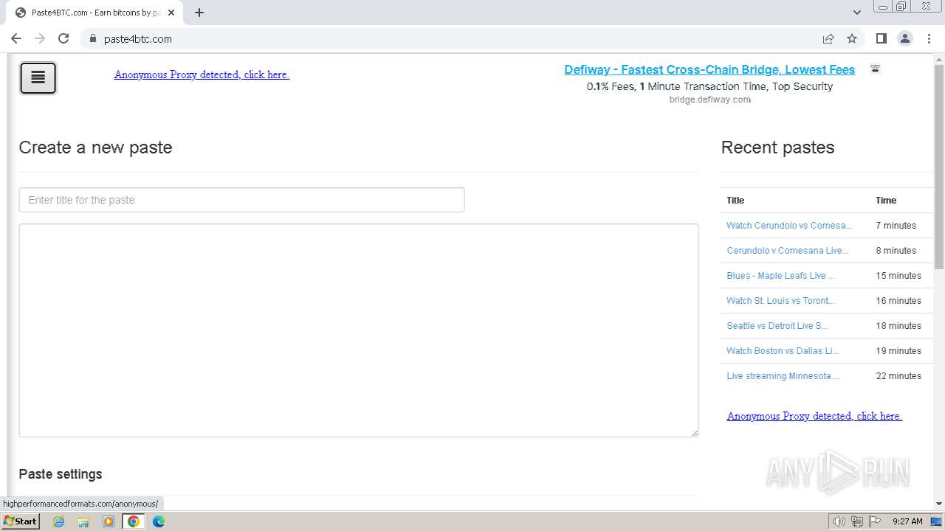
Task: Click the '22 minutes' time cell
Action: (x=898, y=376)
